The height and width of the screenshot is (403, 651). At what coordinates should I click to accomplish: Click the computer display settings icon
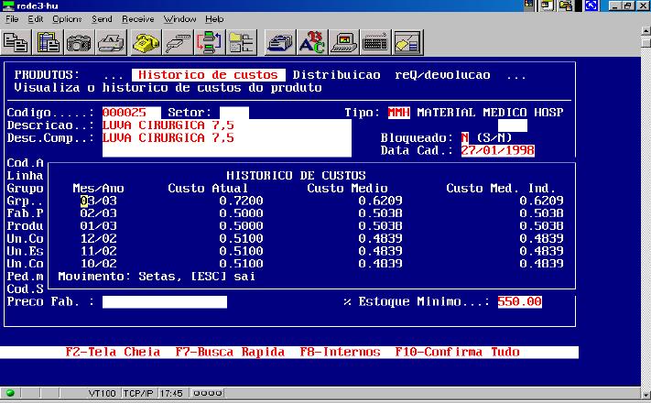coord(343,42)
